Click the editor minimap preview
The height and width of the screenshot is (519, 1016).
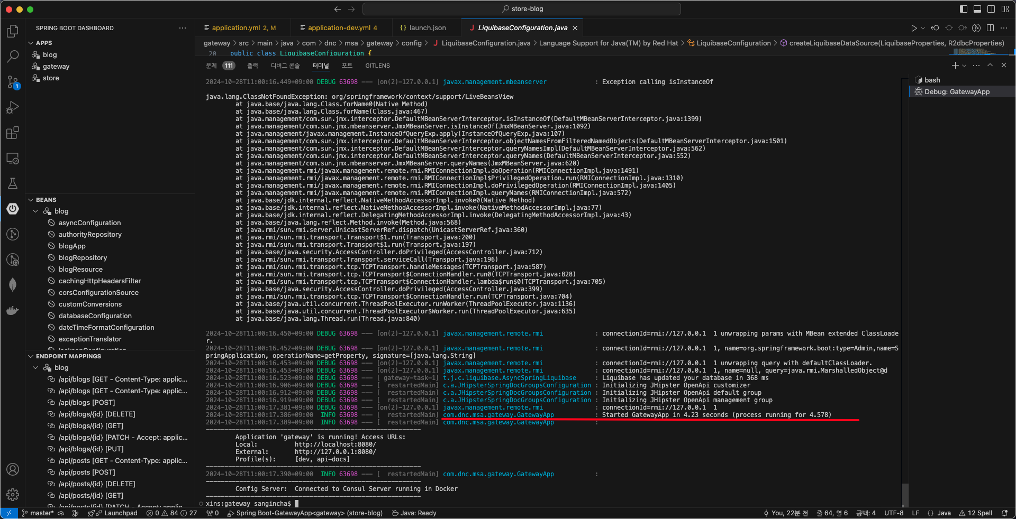[979, 52]
